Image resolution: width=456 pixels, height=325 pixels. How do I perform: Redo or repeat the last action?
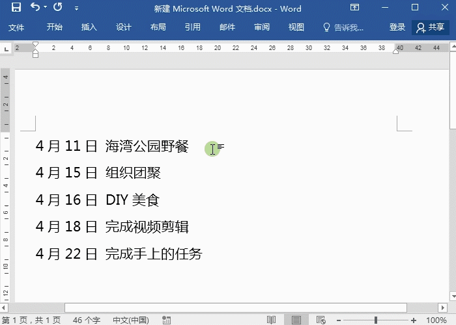(58, 7)
